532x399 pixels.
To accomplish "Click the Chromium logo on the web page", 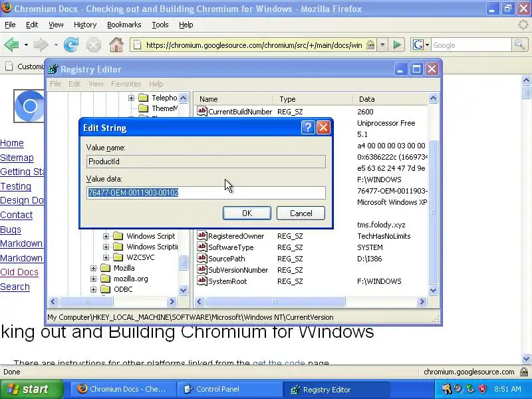I will pyautogui.click(x=29, y=106).
